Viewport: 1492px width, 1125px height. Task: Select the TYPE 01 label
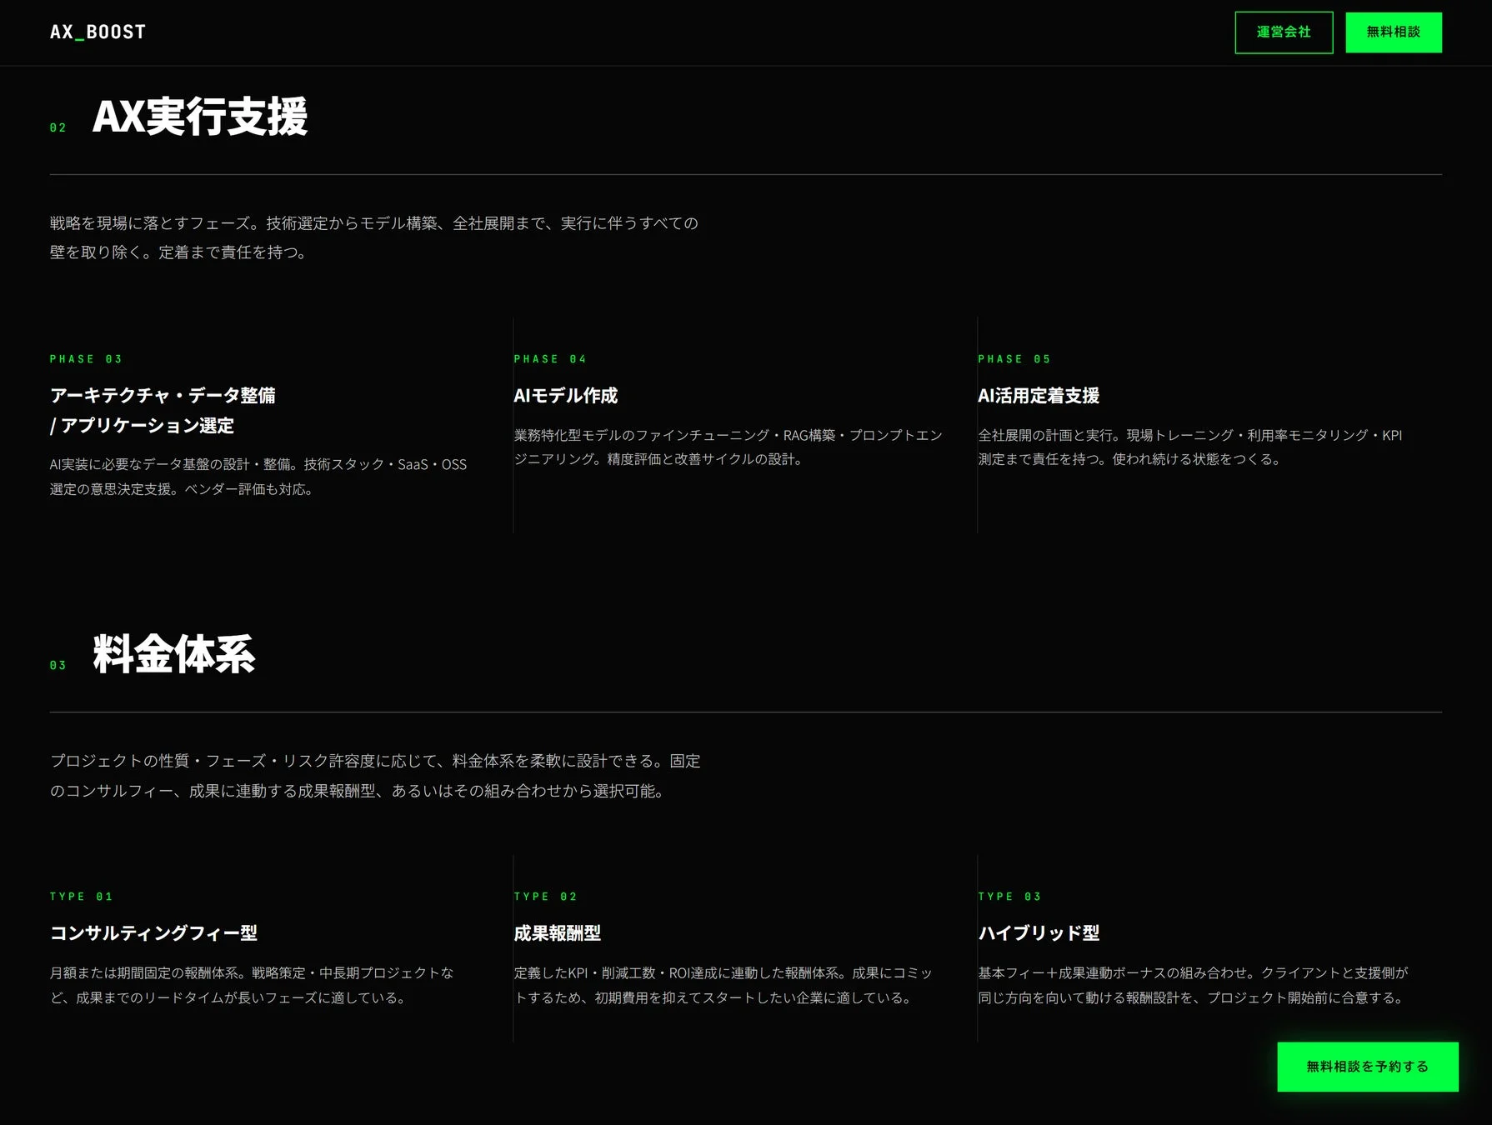82,896
